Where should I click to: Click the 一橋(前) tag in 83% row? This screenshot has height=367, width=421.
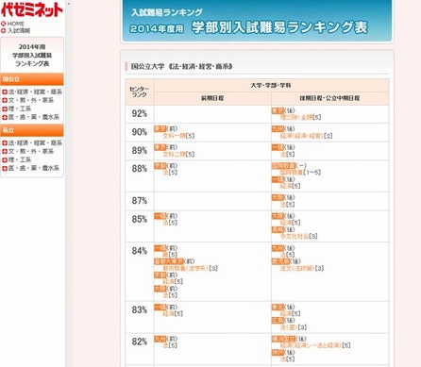tap(166, 307)
